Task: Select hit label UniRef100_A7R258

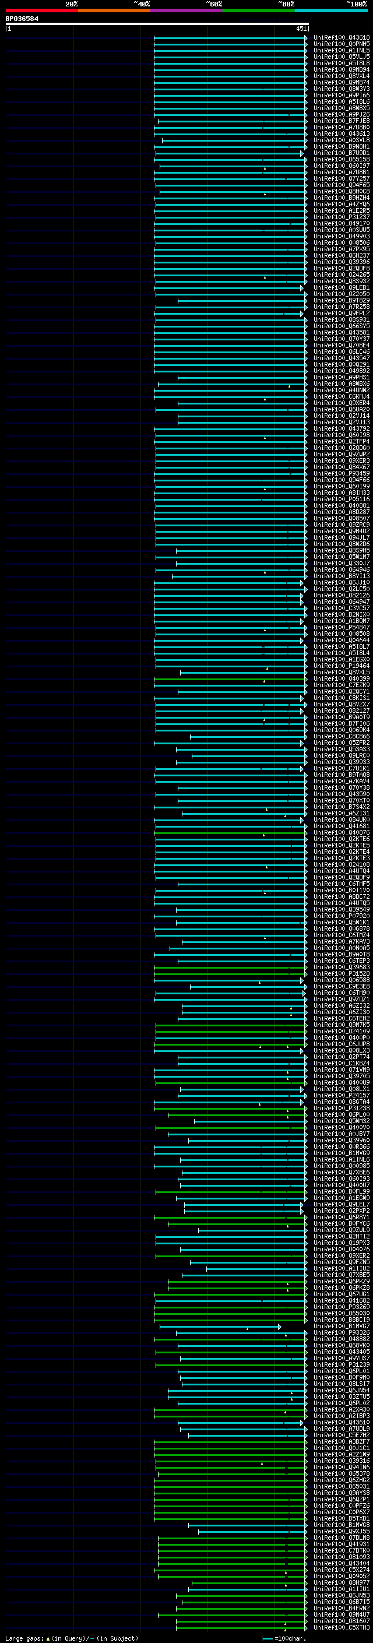Action: coord(342,307)
